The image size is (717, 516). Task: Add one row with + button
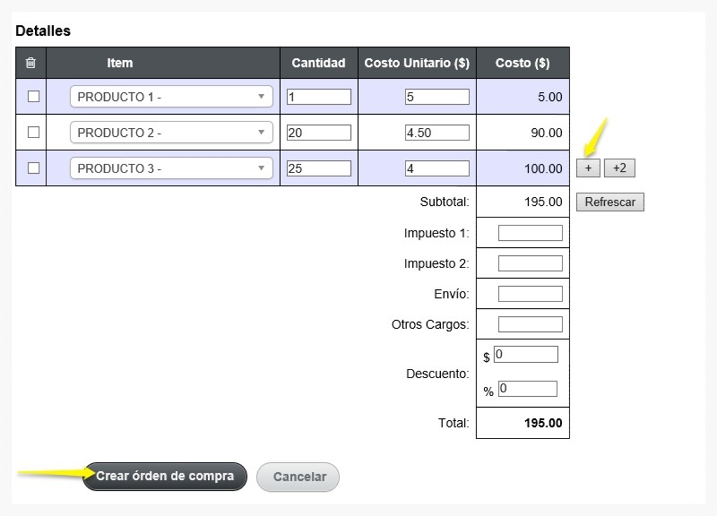click(588, 168)
